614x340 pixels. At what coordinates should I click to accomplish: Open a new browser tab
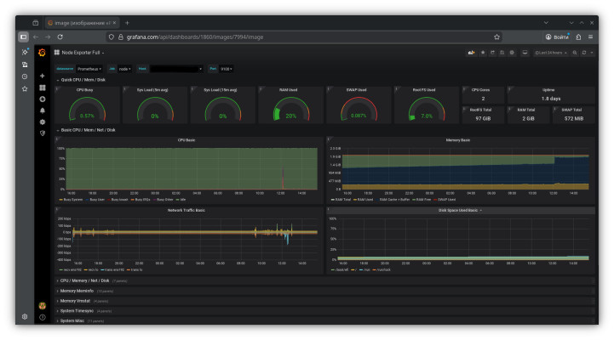127,22
